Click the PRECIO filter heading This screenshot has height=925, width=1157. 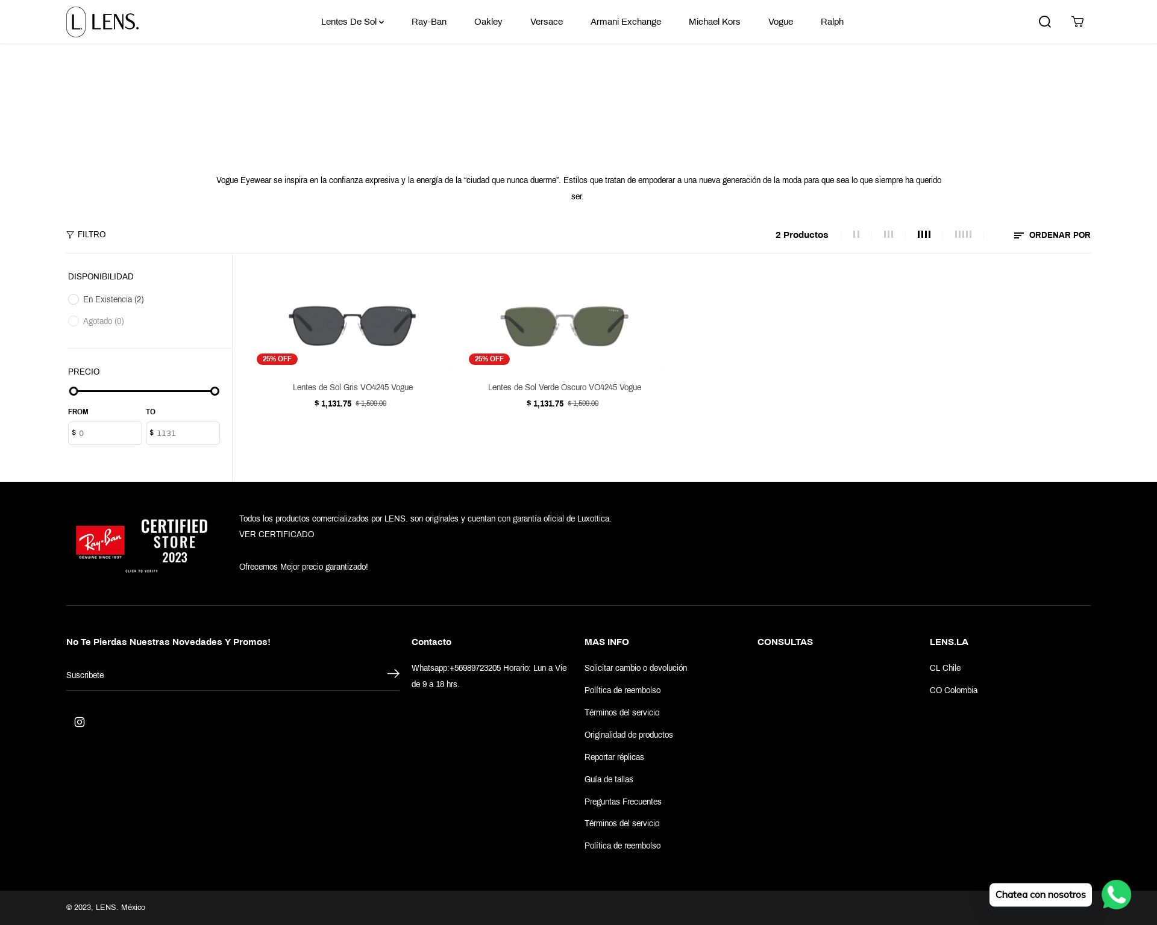(x=84, y=372)
